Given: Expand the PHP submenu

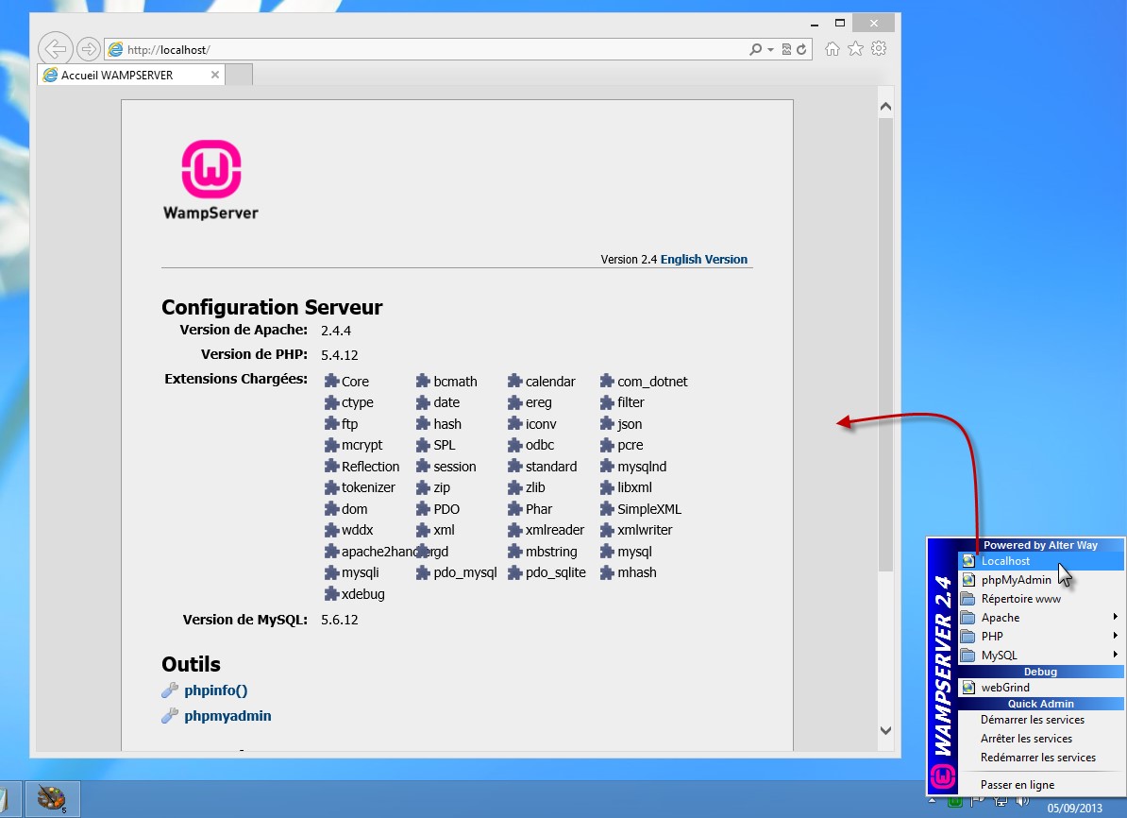Looking at the screenshot, I should [x=1038, y=637].
